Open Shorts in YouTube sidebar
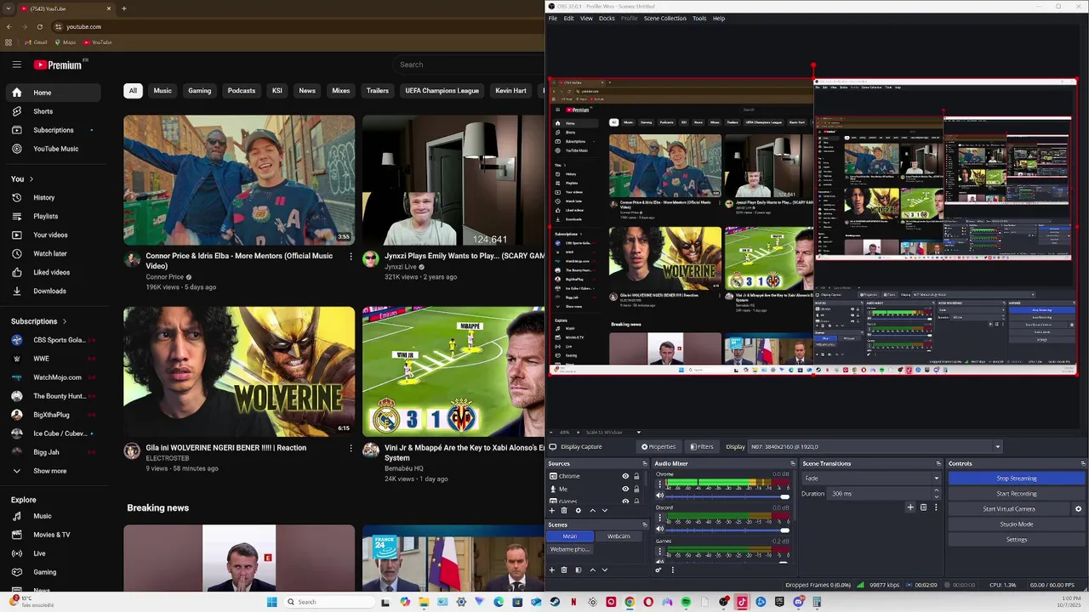 (53, 111)
